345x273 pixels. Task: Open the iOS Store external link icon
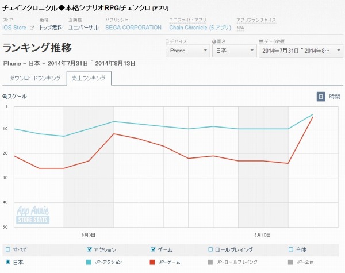[x=32, y=28]
